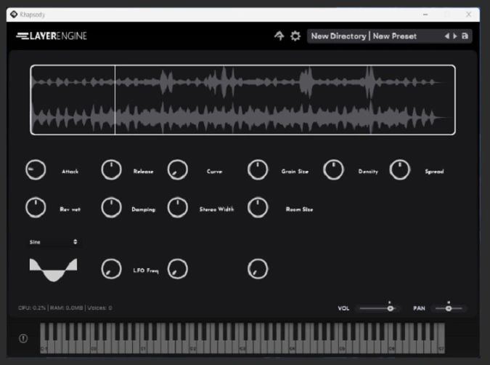Image resolution: width=490 pixels, height=365 pixels.
Task: Click the Stereo Width knob
Action: pyautogui.click(x=178, y=208)
